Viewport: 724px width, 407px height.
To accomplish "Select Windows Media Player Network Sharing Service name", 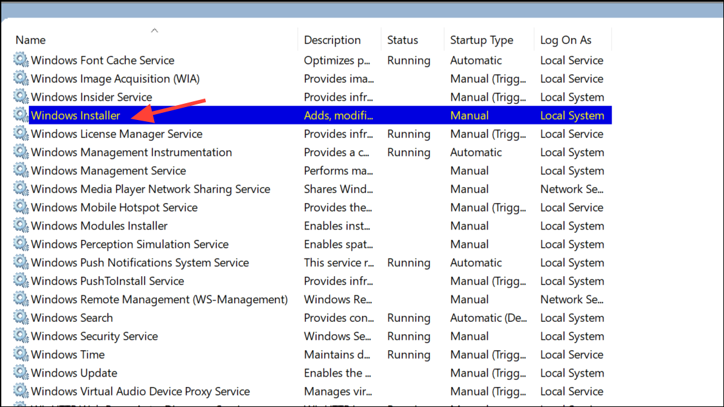I will point(150,189).
